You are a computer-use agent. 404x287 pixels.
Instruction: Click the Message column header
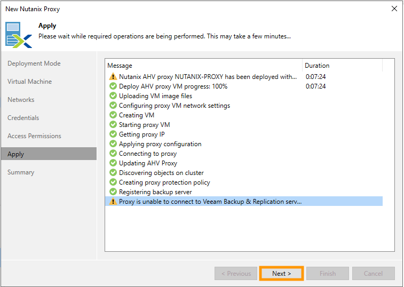[203, 66]
